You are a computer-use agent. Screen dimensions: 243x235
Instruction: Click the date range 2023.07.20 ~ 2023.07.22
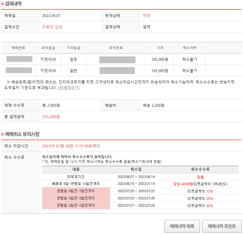pos(136,191)
